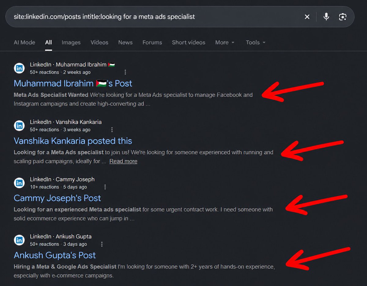Click the LinkedIn favicon beside Cammy Joseph result
This screenshot has height=286, width=367.
19,183
